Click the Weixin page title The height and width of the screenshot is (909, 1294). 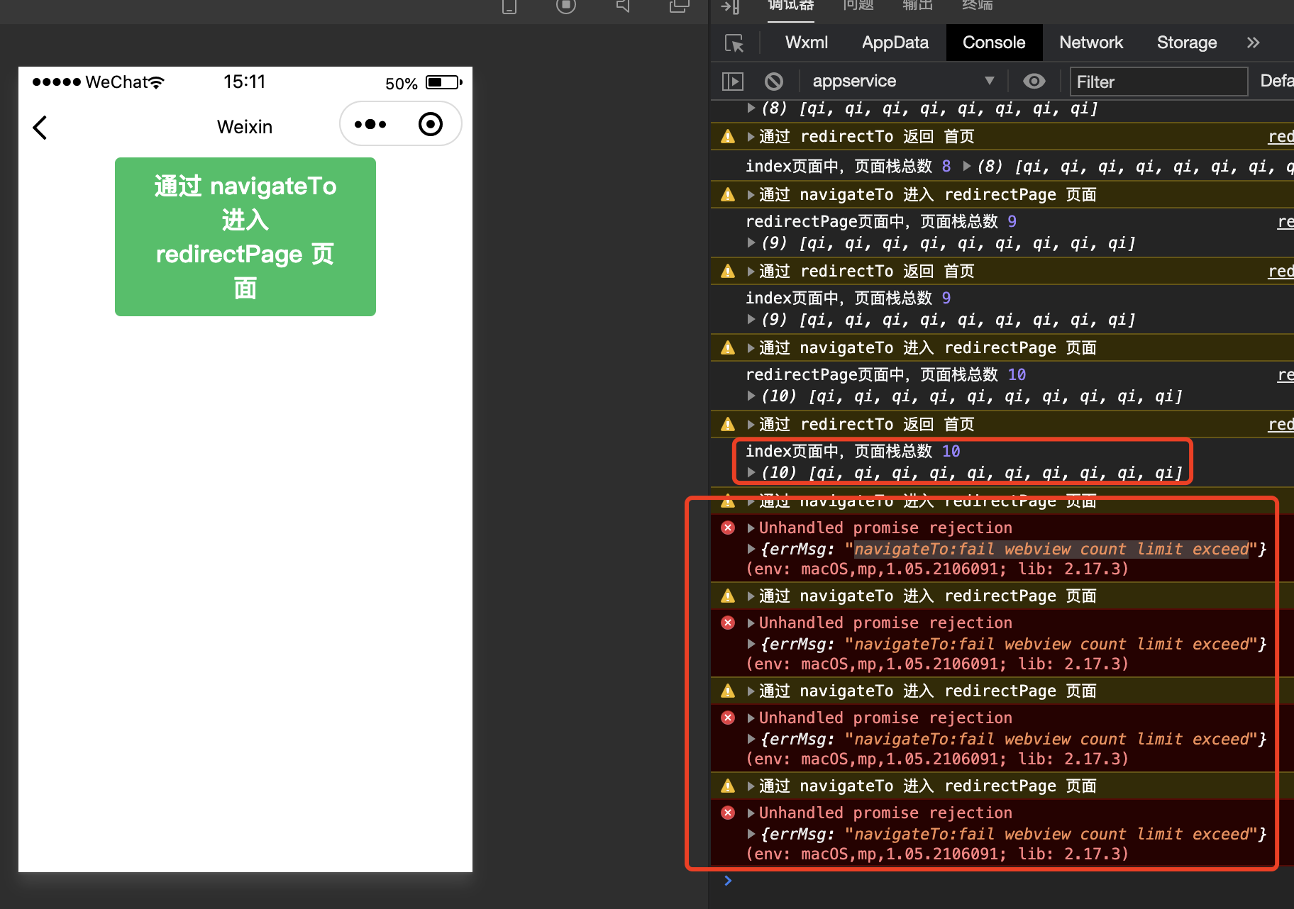click(245, 127)
